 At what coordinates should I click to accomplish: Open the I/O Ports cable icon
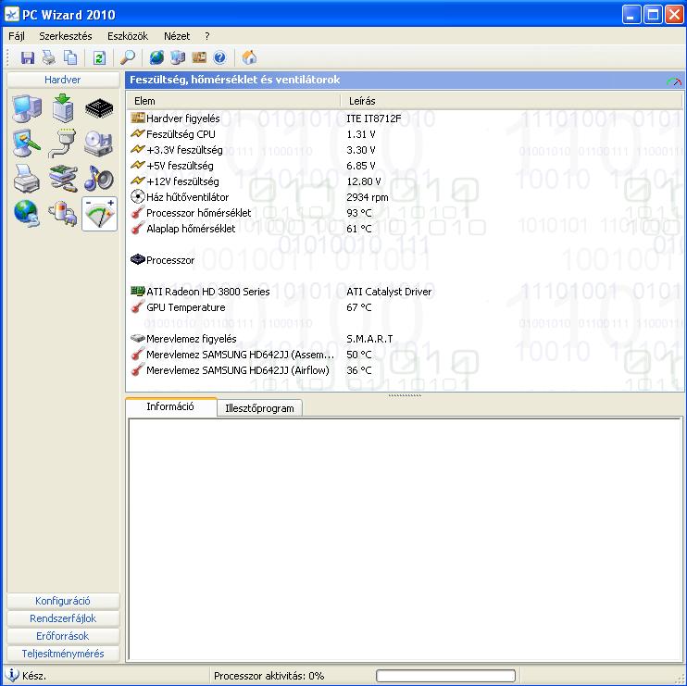point(63,143)
